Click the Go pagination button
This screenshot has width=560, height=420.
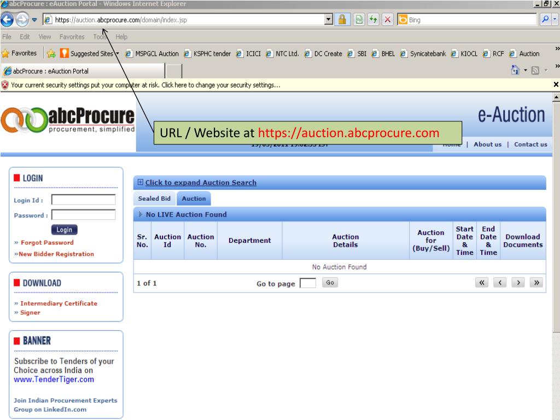pos(330,283)
